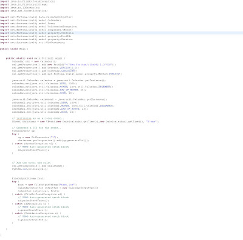The image size is (243, 240).
Task: Select the ValidationException import line
Action: tap(39, 27)
